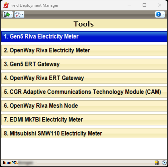Image resolution: width=168 pixels, height=167 pixels.
Task: Expand dropdown arrow beside device transfer icon
Action: click(x=11, y=14)
